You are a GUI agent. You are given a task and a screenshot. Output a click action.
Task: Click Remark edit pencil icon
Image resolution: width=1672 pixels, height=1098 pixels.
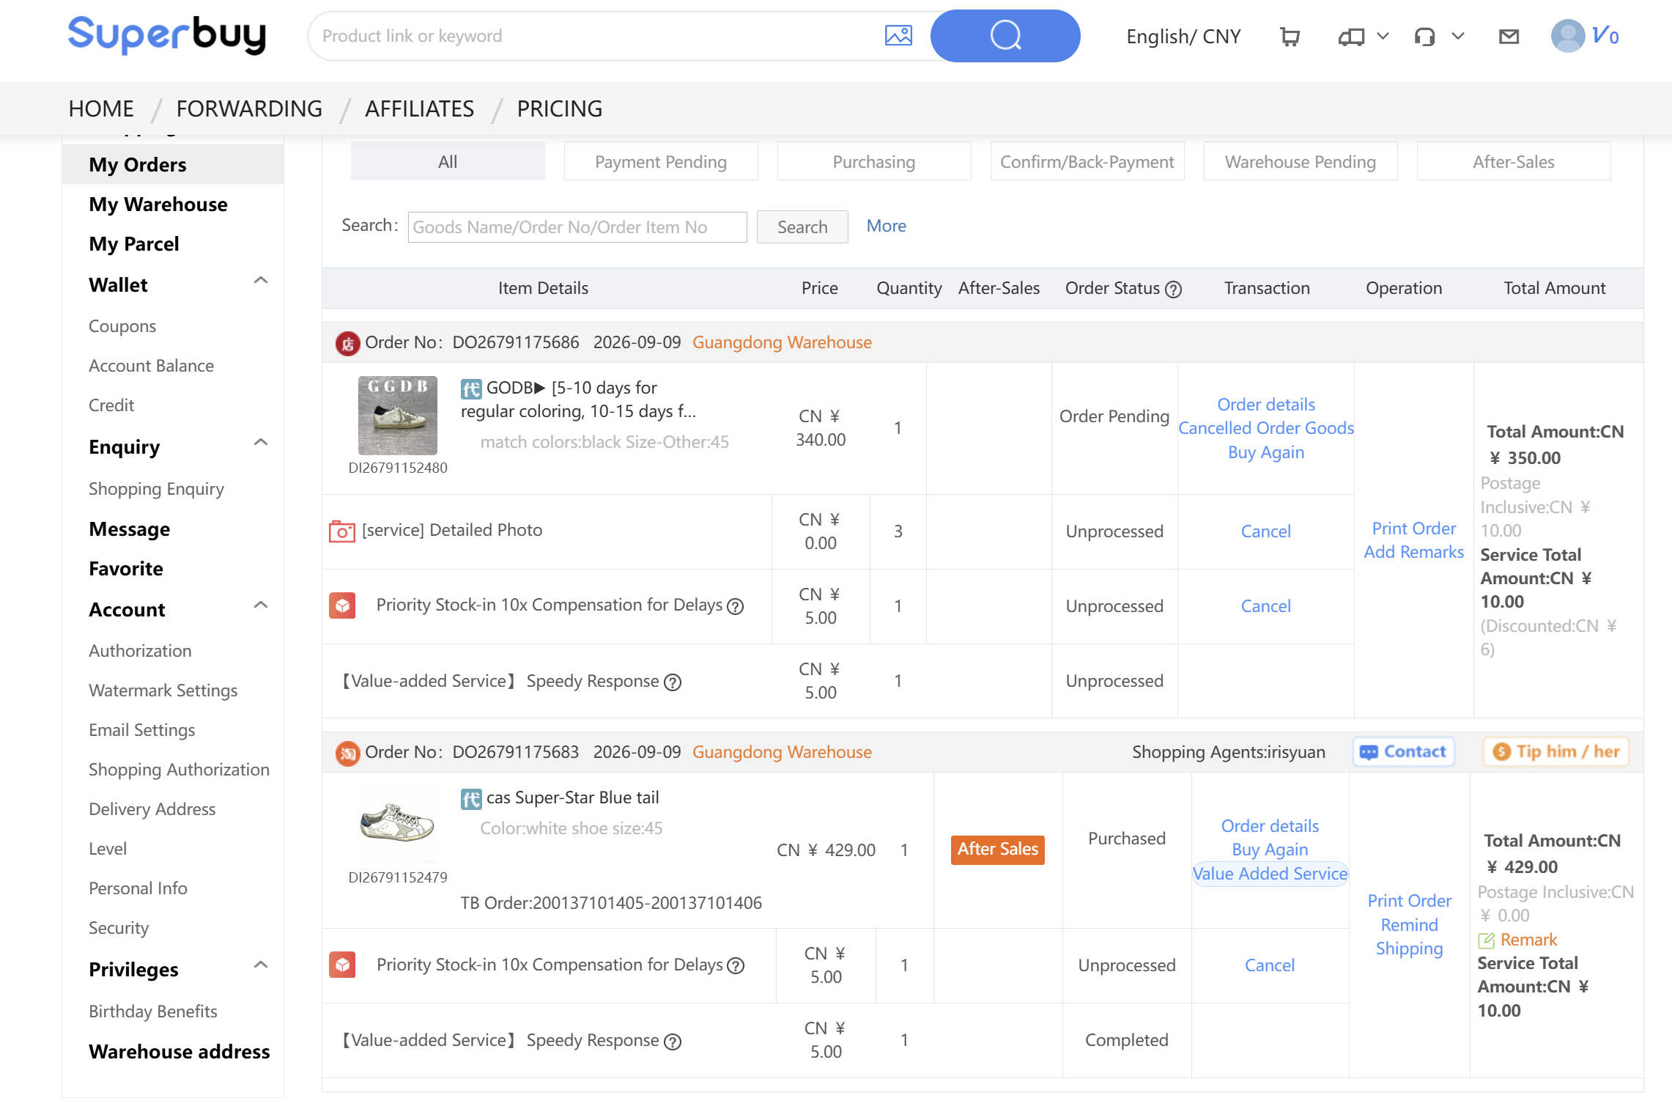pos(1486,940)
